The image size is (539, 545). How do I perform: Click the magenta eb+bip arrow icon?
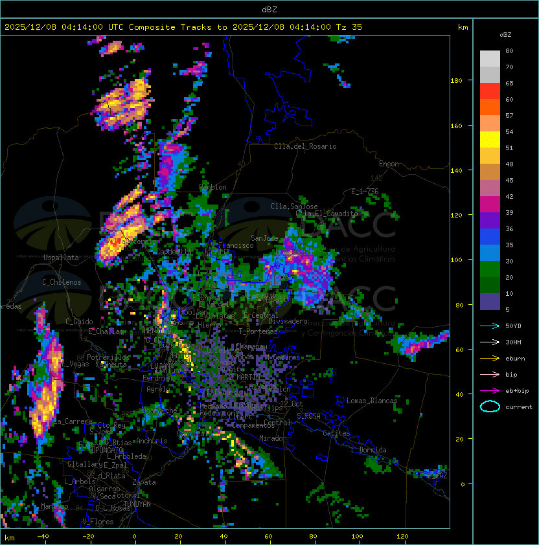[x=490, y=390]
